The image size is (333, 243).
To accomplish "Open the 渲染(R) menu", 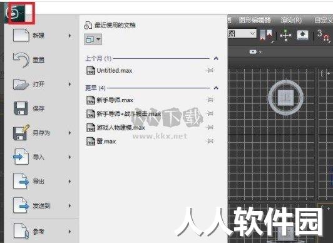I will coord(291,20).
